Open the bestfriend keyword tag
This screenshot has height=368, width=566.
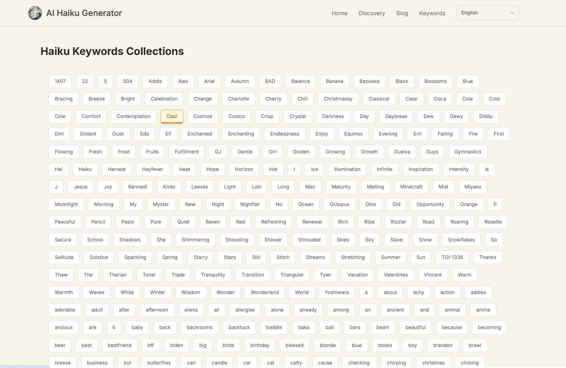pyautogui.click(x=119, y=345)
